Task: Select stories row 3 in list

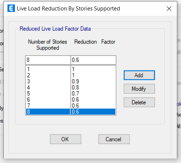Action: 48,81
